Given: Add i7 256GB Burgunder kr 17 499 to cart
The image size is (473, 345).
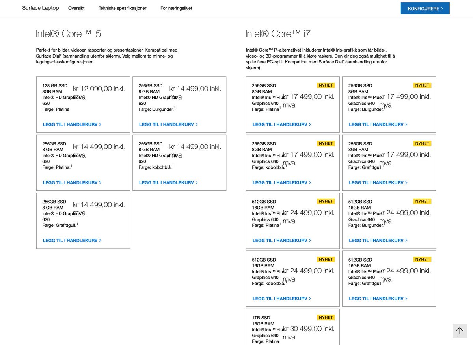Looking at the screenshot, I should tap(378, 124).
